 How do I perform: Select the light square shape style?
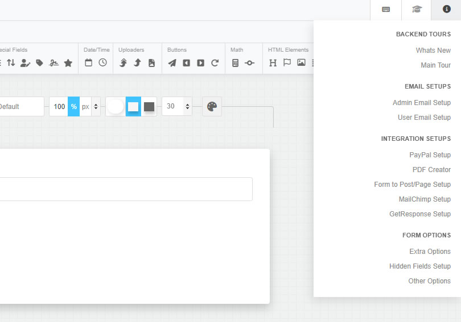[133, 106]
